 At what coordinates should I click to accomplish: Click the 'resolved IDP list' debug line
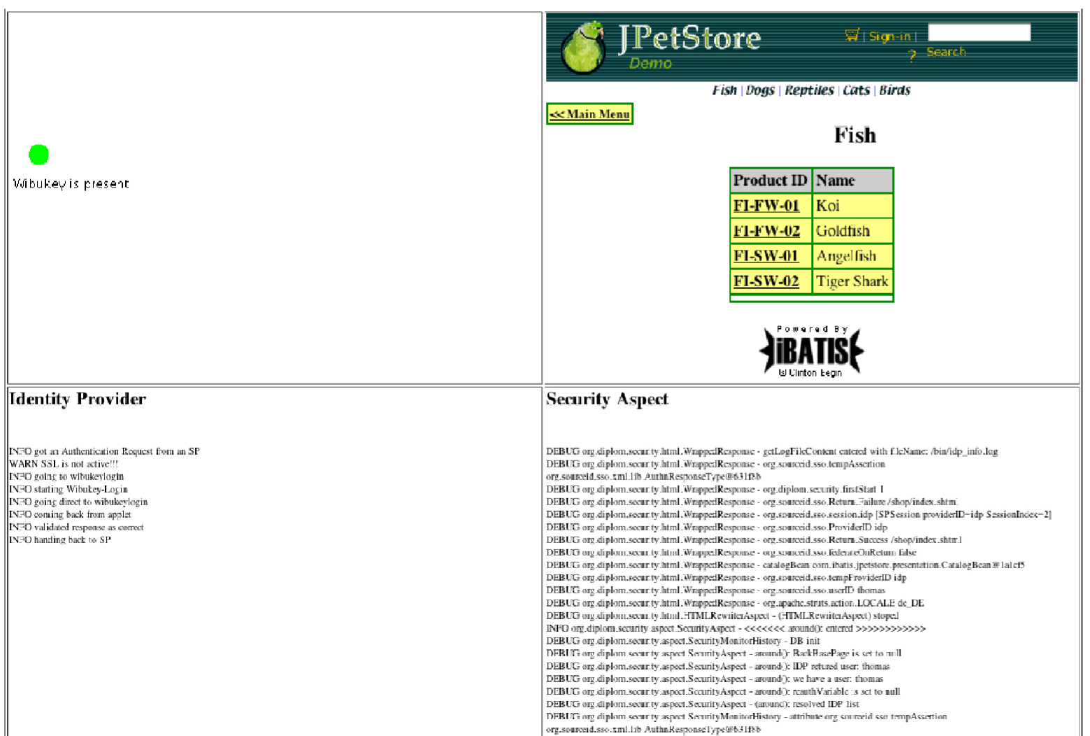click(x=703, y=704)
